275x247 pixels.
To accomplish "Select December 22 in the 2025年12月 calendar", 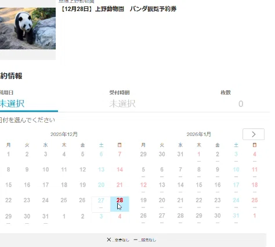I will tap(8, 200).
